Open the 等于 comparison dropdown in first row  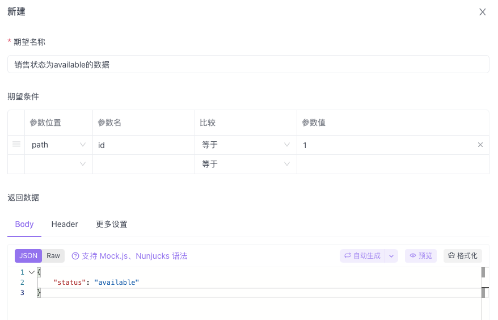click(x=246, y=145)
